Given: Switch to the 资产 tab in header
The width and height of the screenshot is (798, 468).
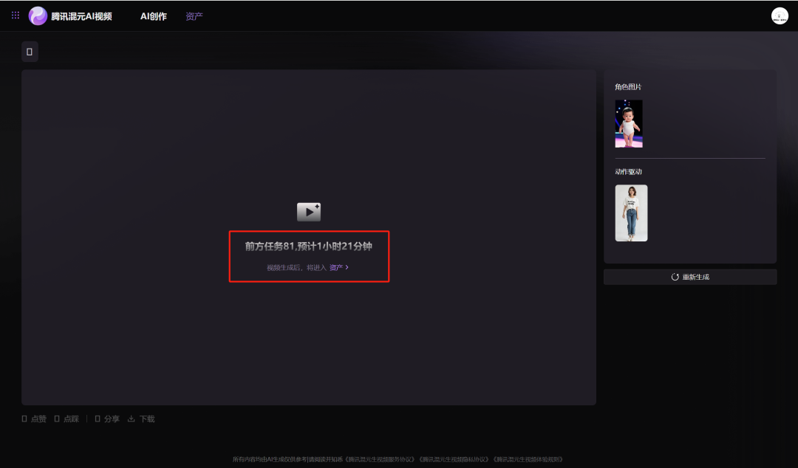Looking at the screenshot, I should point(194,16).
